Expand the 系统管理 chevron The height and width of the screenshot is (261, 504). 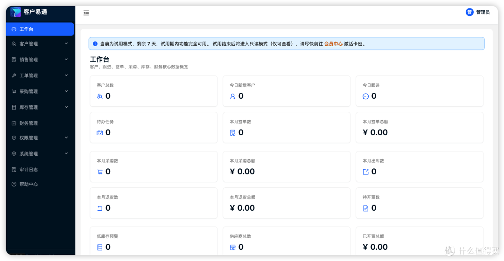(x=66, y=153)
